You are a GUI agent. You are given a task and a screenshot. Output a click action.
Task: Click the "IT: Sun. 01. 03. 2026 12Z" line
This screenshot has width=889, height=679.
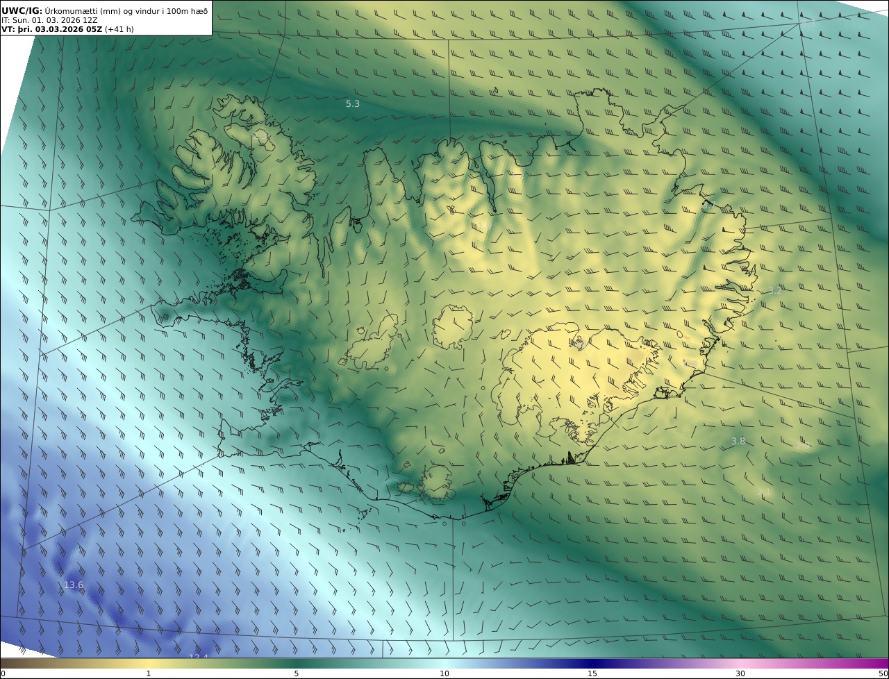(50, 20)
